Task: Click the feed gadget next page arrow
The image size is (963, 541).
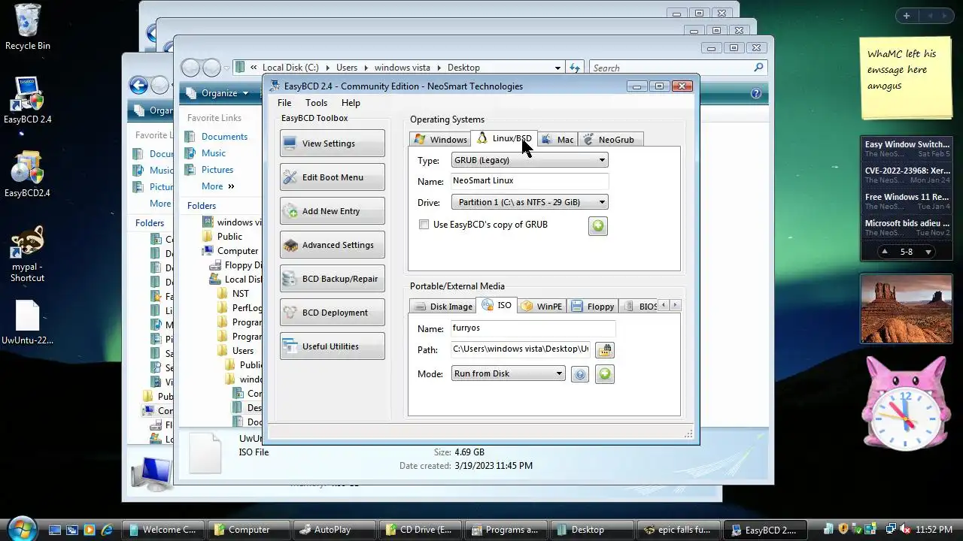Action: pyautogui.click(x=928, y=252)
